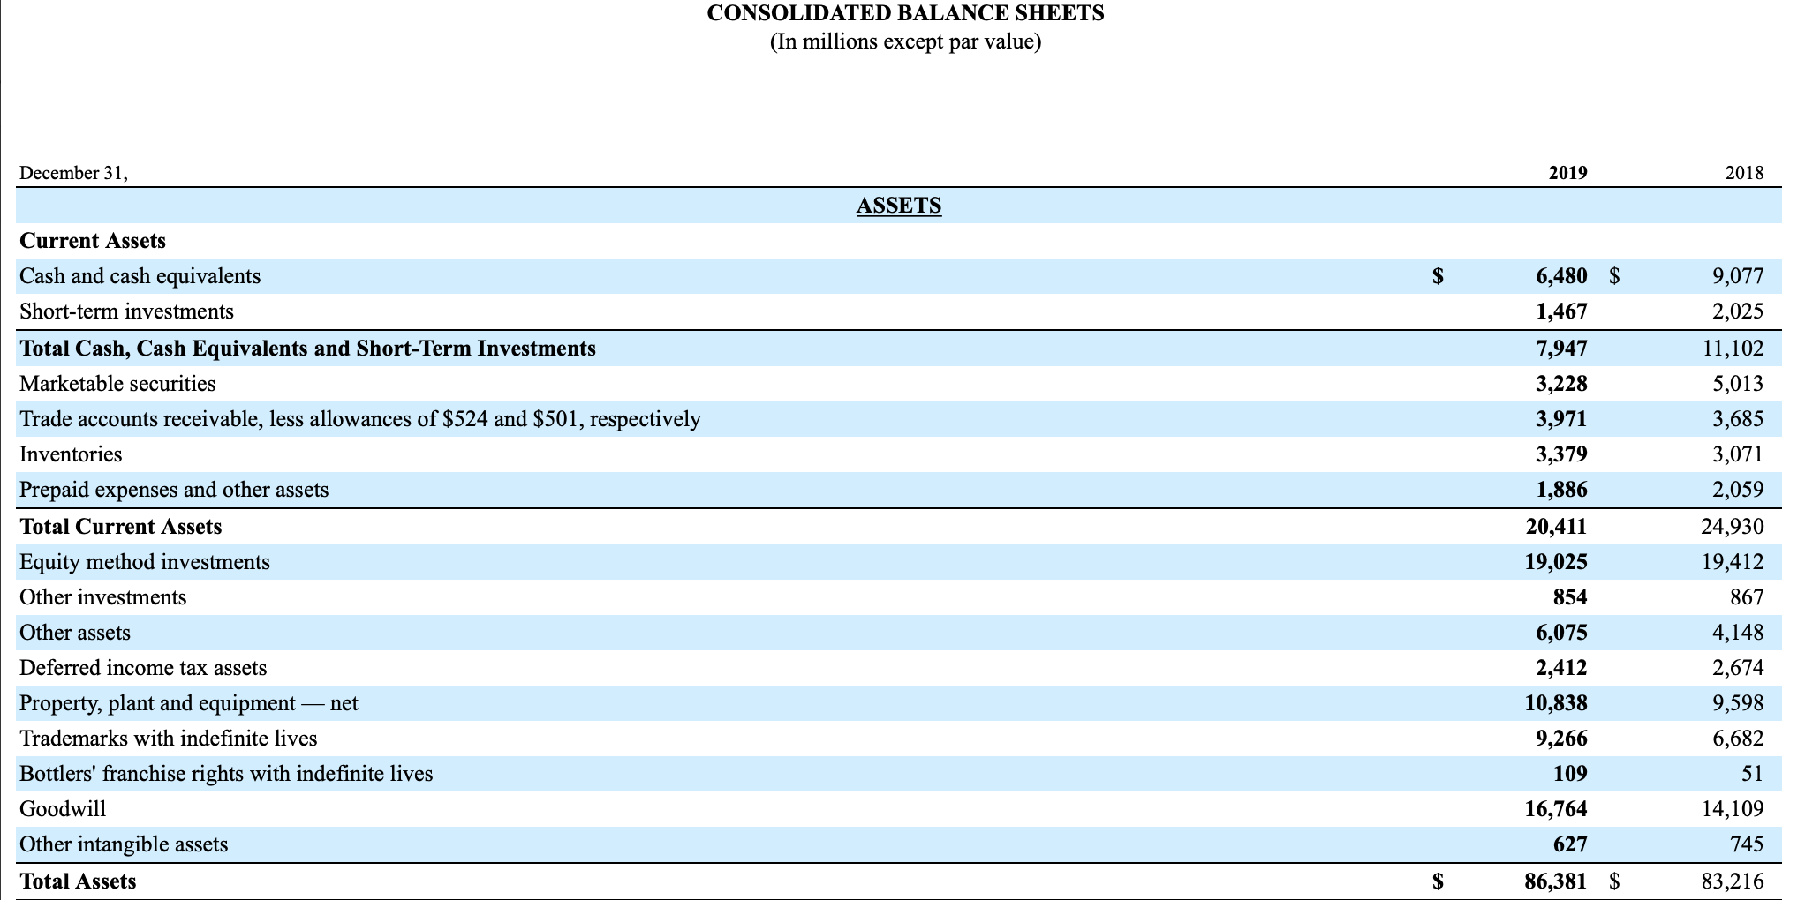This screenshot has width=1805, height=900.
Task: Click the 16,764 goodwill value
Action: (x=1556, y=809)
